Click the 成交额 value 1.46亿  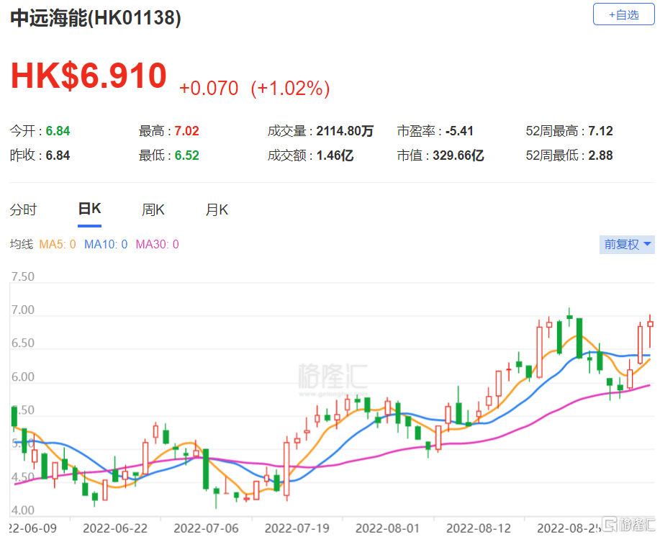click(x=335, y=155)
